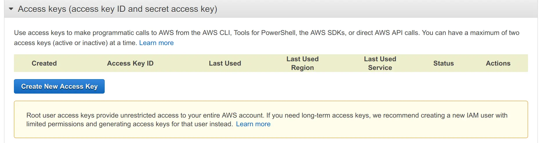Click the Access keys section title
The image size is (539, 143).
click(x=117, y=9)
